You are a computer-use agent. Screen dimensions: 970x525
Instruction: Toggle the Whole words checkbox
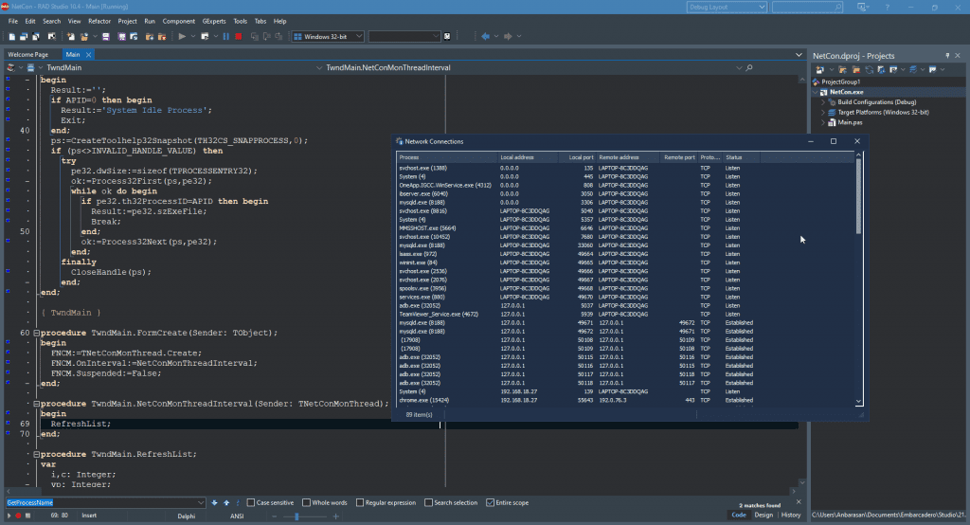tap(306, 502)
